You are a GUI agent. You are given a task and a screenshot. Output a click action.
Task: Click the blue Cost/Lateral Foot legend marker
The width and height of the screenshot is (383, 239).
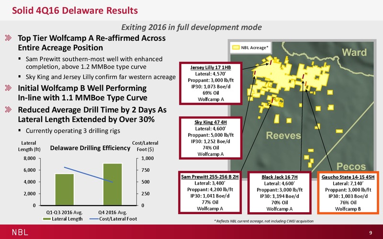94,219
